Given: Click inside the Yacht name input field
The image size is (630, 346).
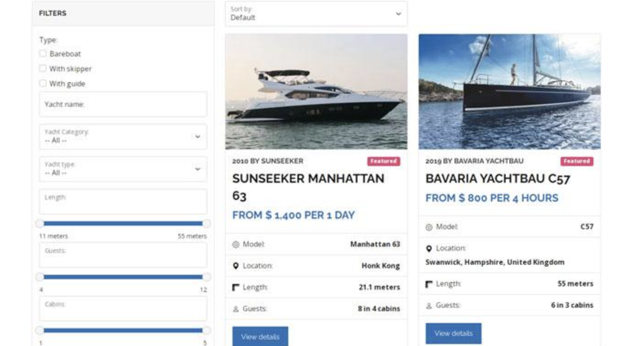Looking at the screenshot, I should (123, 104).
